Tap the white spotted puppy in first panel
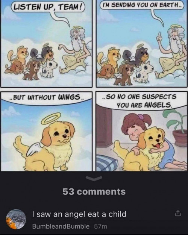 (49, 68)
